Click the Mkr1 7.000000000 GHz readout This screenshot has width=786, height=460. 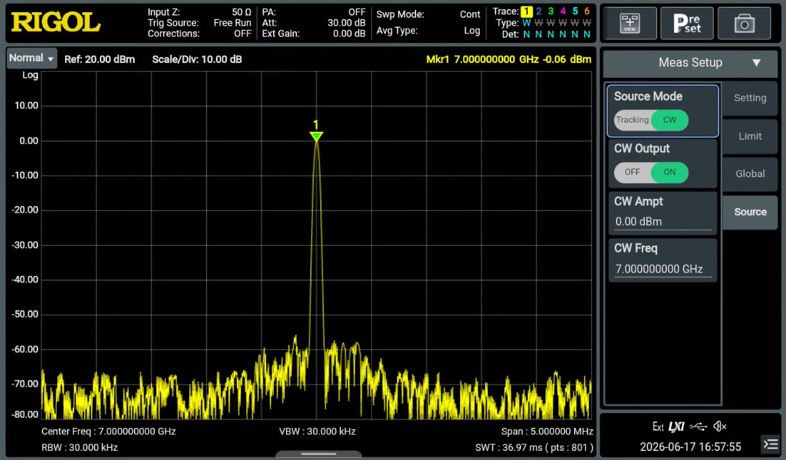[x=509, y=59]
